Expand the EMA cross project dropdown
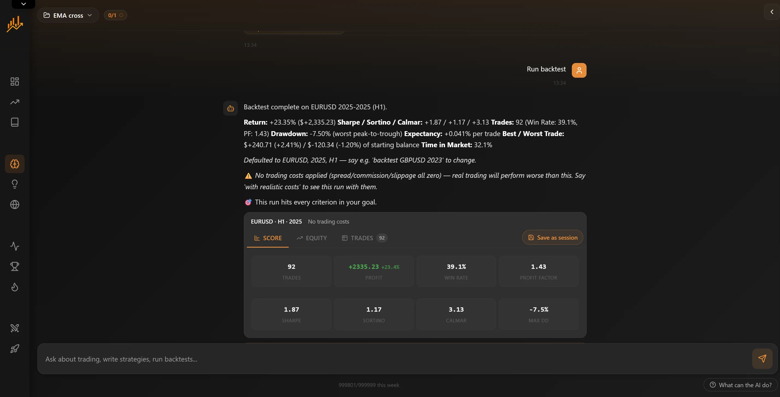This screenshot has width=780, height=397. [x=68, y=15]
